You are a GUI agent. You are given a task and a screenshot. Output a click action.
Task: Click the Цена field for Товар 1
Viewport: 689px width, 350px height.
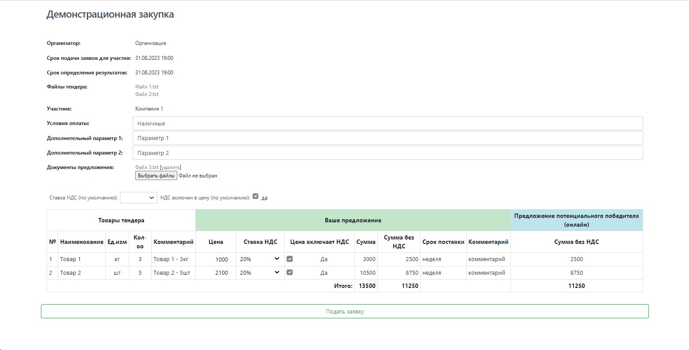click(216, 259)
